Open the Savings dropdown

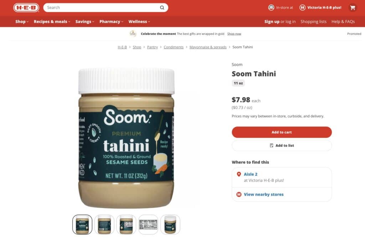(85, 21)
